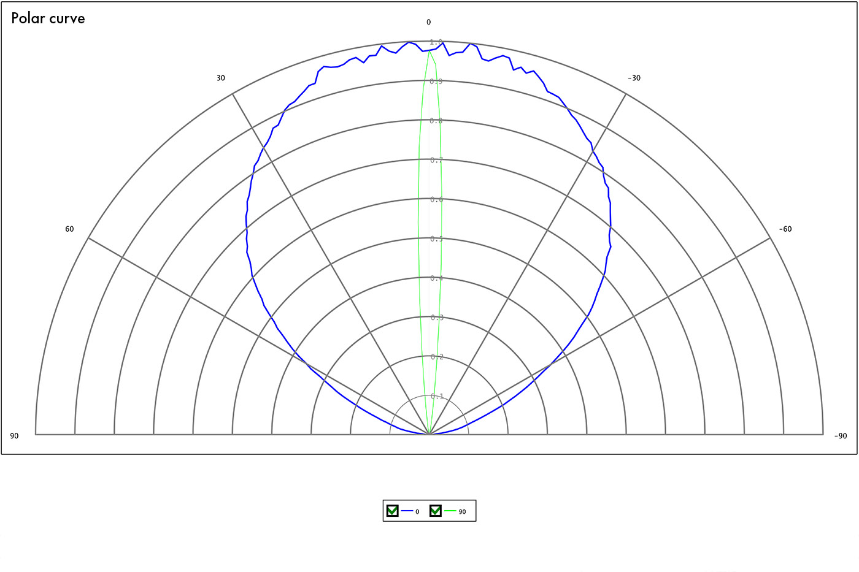Viewport: 859px width, 572px height.
Task: Uncheck the blue 0 series checkbox
Action: (x=393, y=511)
